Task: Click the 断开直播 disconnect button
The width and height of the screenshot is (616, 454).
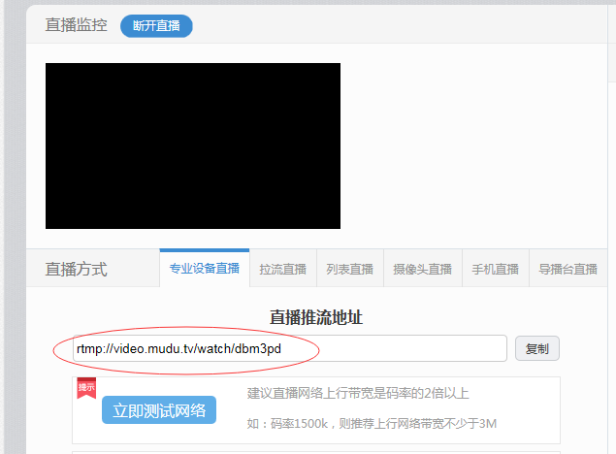Action: [x=156, y=26]
